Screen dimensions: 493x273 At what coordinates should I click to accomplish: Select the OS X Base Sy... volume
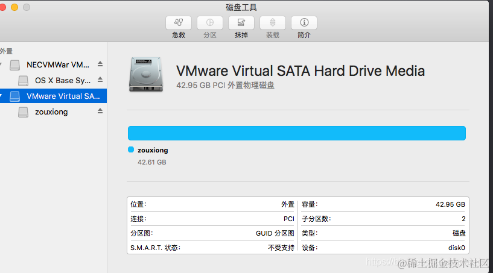point(54,80)
